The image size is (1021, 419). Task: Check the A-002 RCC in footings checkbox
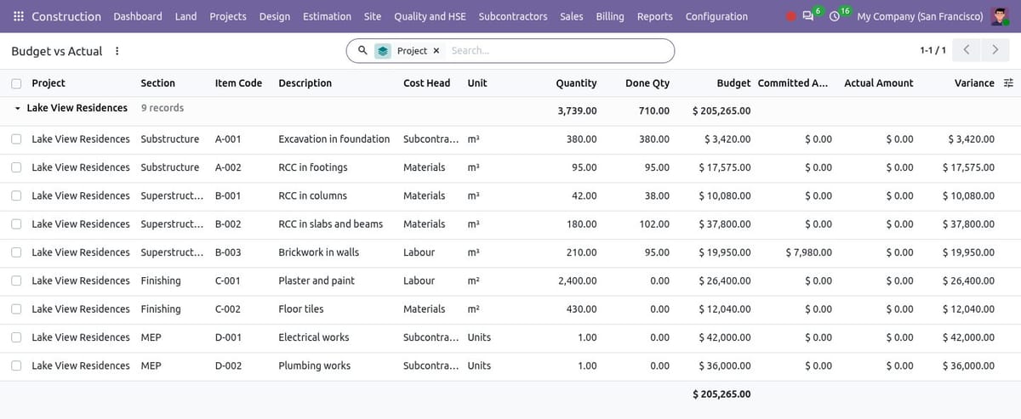pyautogui.click(x=17, y=167)
